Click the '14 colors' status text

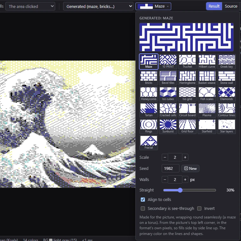click(30, 240)
